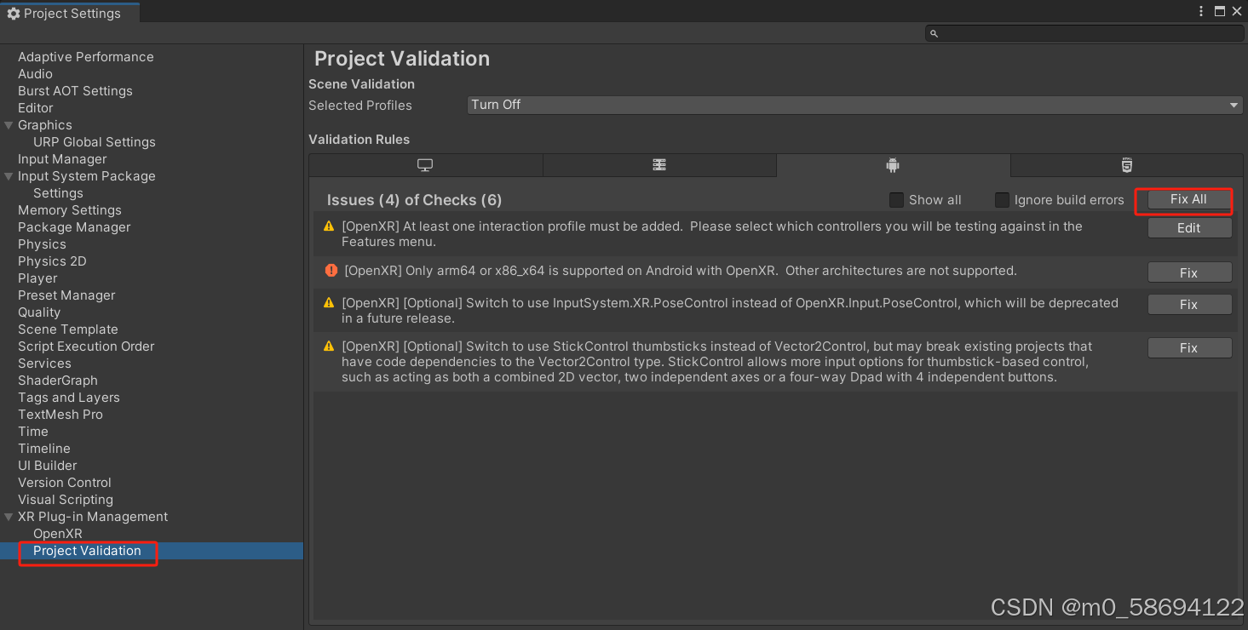Click inside the search field

1082,32
